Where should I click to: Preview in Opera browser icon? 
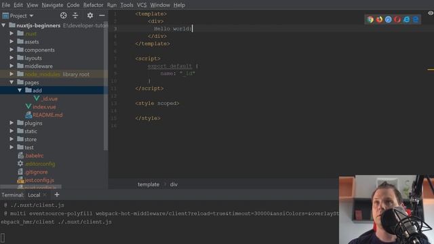point(397,20)
